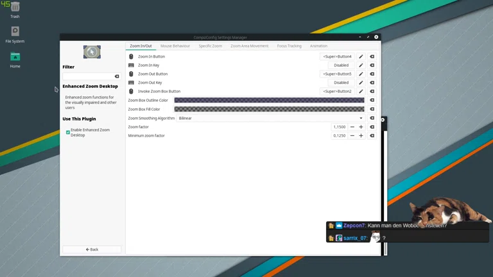Toggle Enable Enhanced Zoom Desktop checkbox
This screenshot has width=493, height=277.
click(x=68, y=132)
